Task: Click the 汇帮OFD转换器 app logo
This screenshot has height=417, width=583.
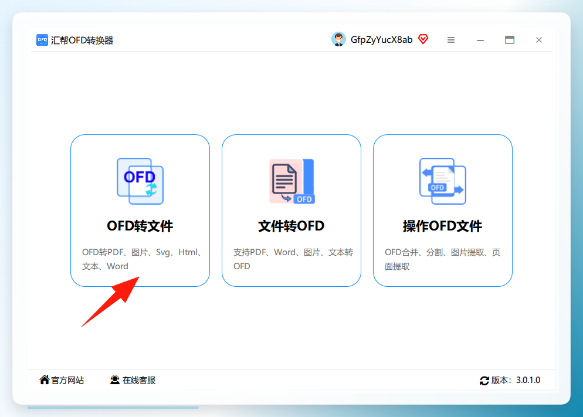Action: click(42, 40)
